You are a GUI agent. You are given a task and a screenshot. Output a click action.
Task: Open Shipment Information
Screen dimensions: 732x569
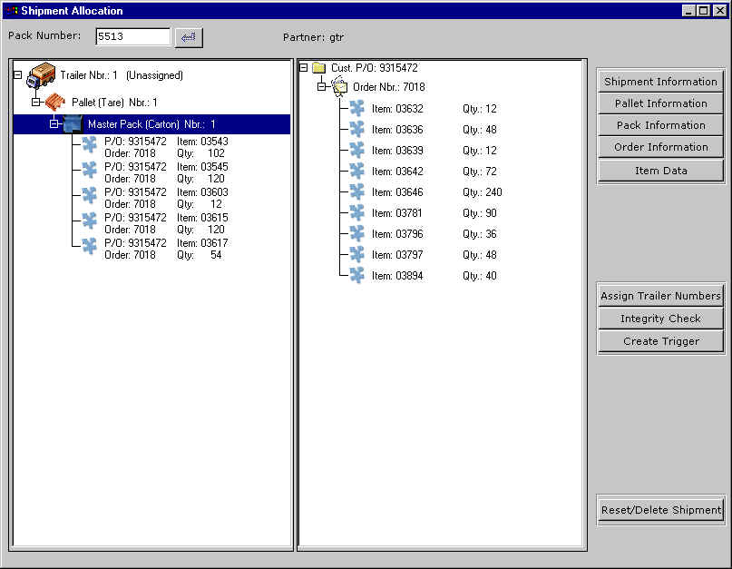click(659, 82)
